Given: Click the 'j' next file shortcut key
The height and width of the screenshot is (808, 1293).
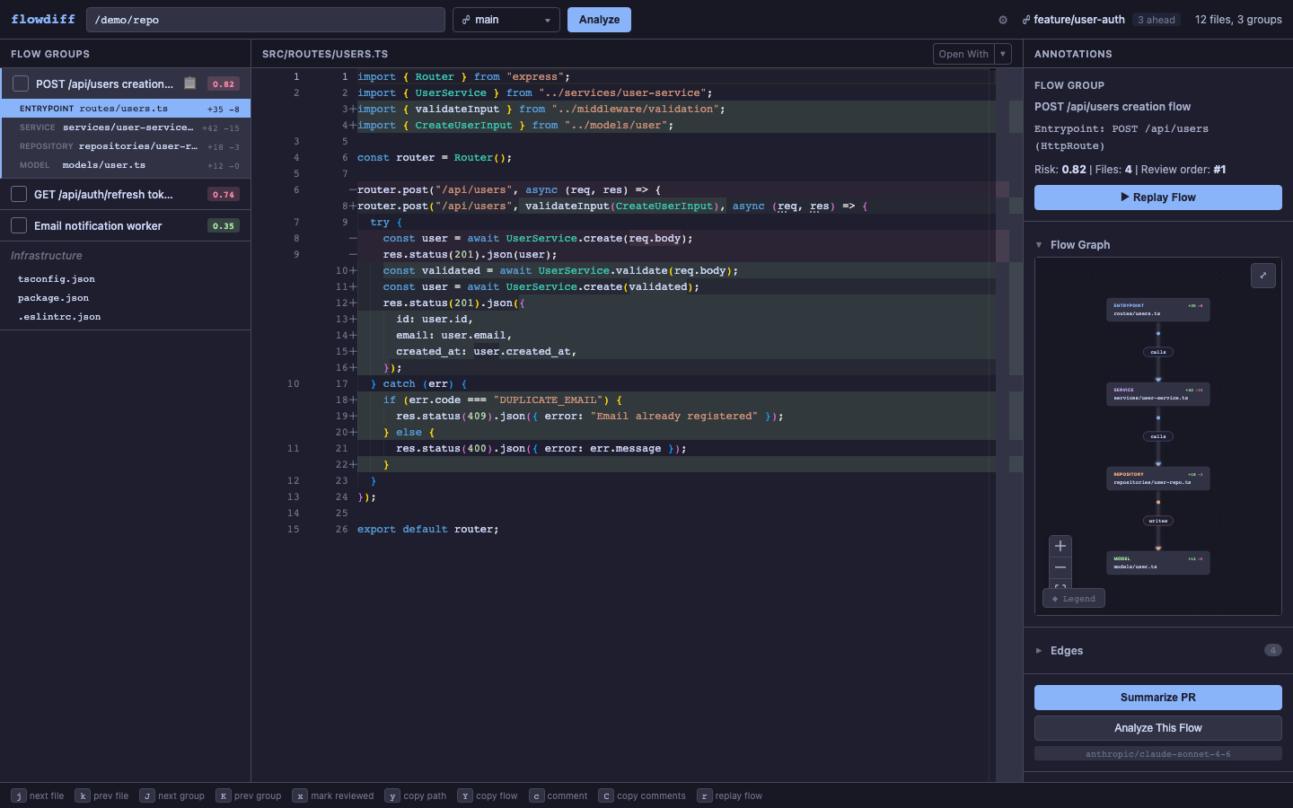Looking at the screenshot, I should pos(19,795).
